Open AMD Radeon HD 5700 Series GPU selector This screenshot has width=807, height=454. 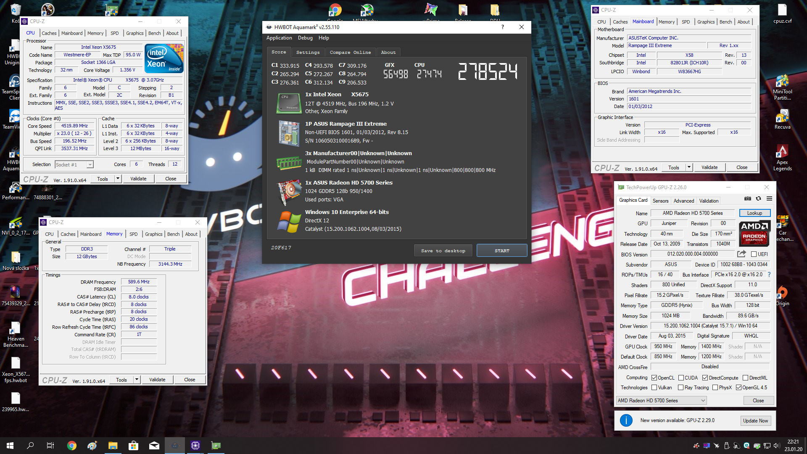(662, 401)
